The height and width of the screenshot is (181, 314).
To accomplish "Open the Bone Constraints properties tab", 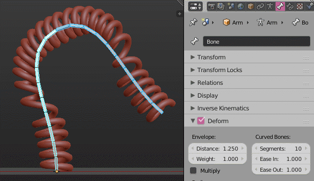I will [x=290, y=6].
